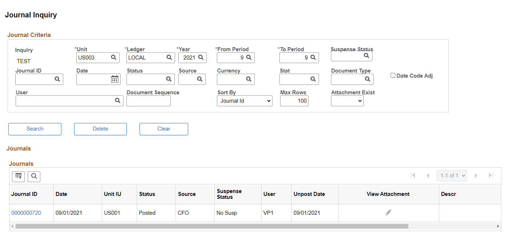The height and width of the screenshot is (234, 505).
Task: Expand the Sort By dropdown
Action: [245, 101]
